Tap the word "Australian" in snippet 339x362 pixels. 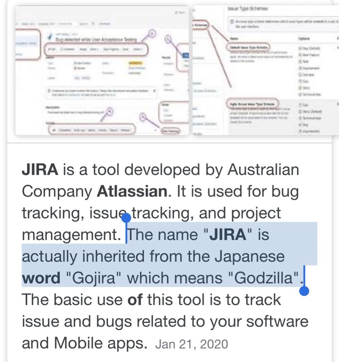pos(263,169)
